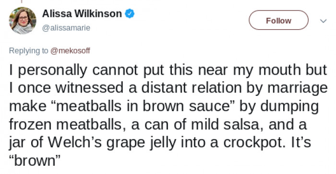The image size is (336, 174).
Task: Click the word "frozen" in the tweet
Action: pos(30,125)
